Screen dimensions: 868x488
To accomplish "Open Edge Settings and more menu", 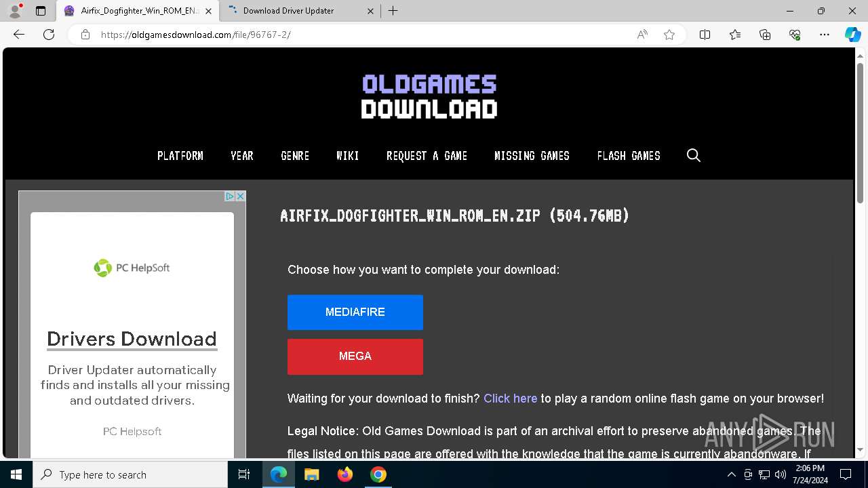I will coord(825,35).
